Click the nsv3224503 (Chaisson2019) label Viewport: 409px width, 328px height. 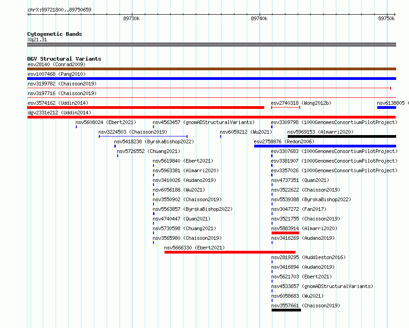(133, 132)
